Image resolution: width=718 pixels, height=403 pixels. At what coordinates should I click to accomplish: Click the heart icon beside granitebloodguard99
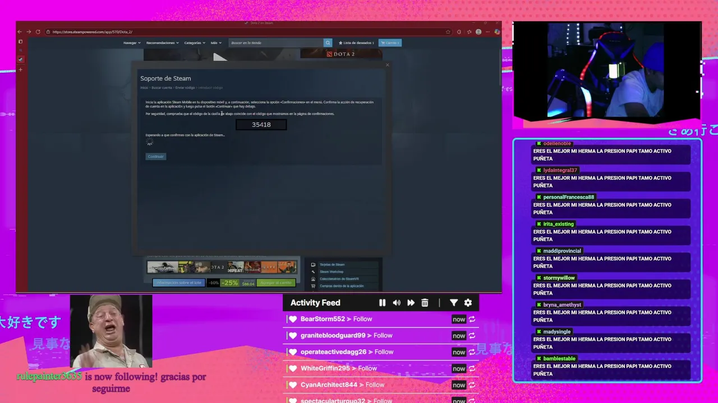click(x=293, y=336)
